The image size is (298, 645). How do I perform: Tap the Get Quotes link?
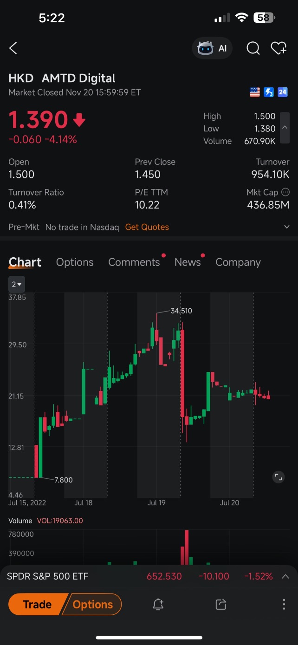pyautogui.click(x=147, y=227)
